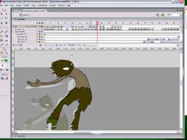This screenshot has width=187, height=140.
Task: Click the Insert Layer Folder icon
Action: pos(21,45)
